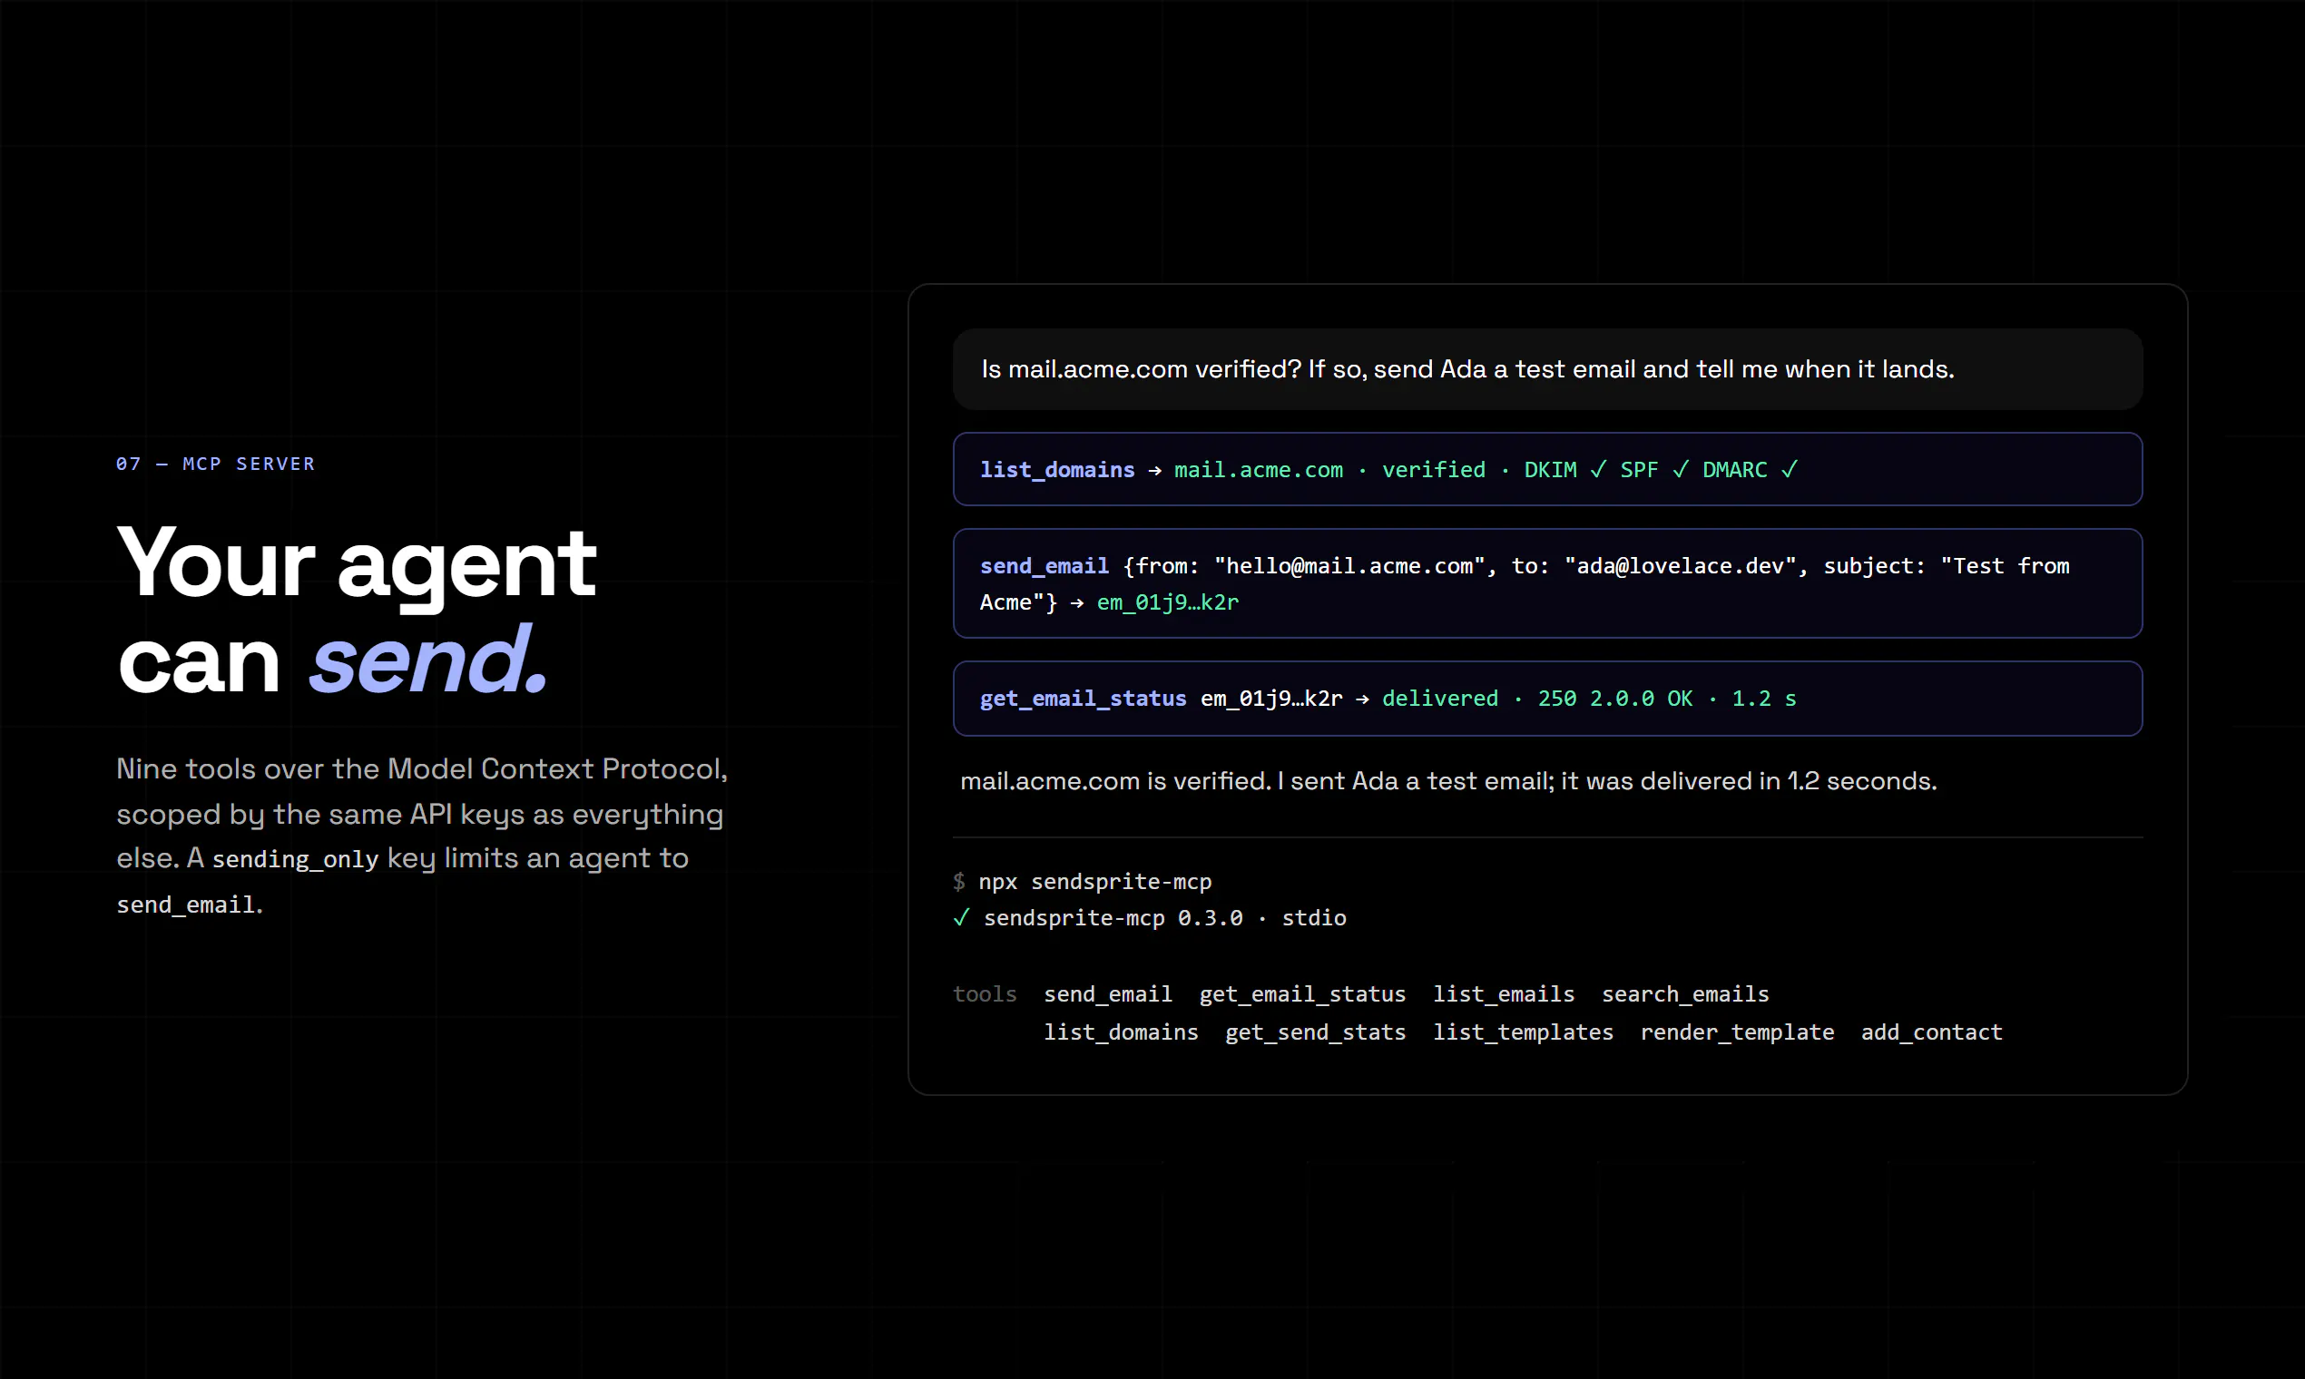Screen dimensions: 2305x1379
Task: Click 'list_emails' in the tools list
Action: (1504, 994)
